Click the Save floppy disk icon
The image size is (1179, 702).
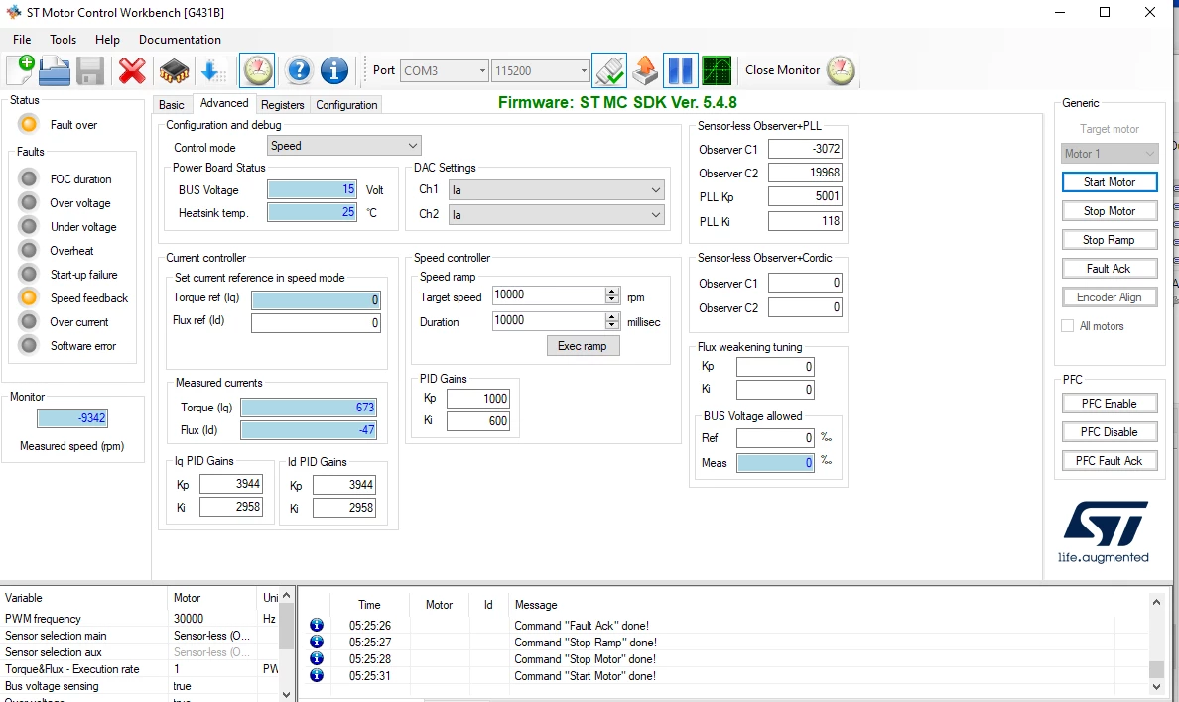90,71
